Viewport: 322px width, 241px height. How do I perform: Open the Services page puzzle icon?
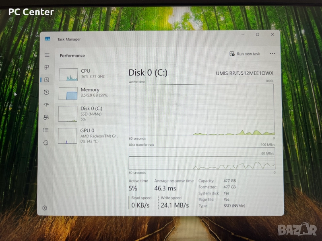pos(46,142)
